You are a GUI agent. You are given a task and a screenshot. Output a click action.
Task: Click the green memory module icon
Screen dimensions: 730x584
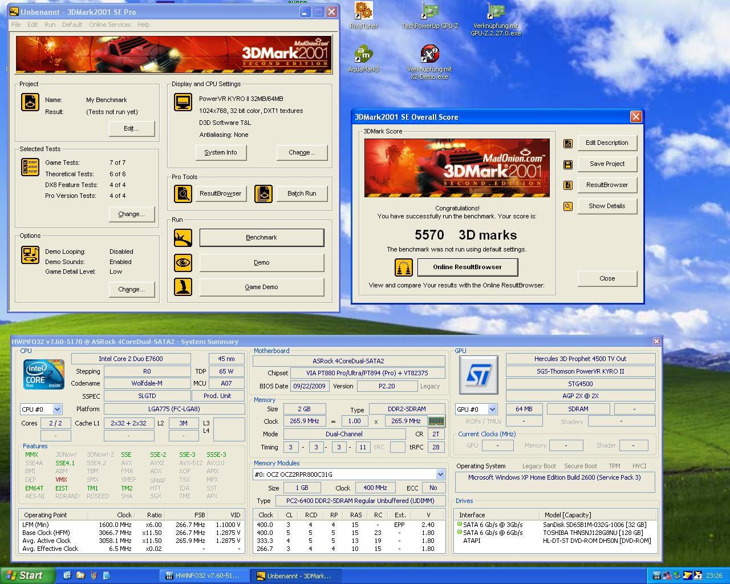(436, 421)
